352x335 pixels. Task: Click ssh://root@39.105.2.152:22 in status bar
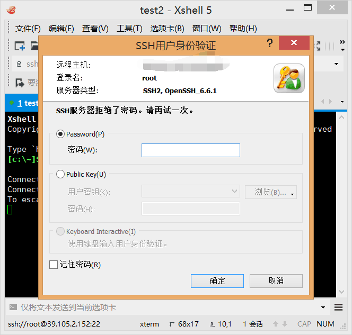click(x=54, y=324)
